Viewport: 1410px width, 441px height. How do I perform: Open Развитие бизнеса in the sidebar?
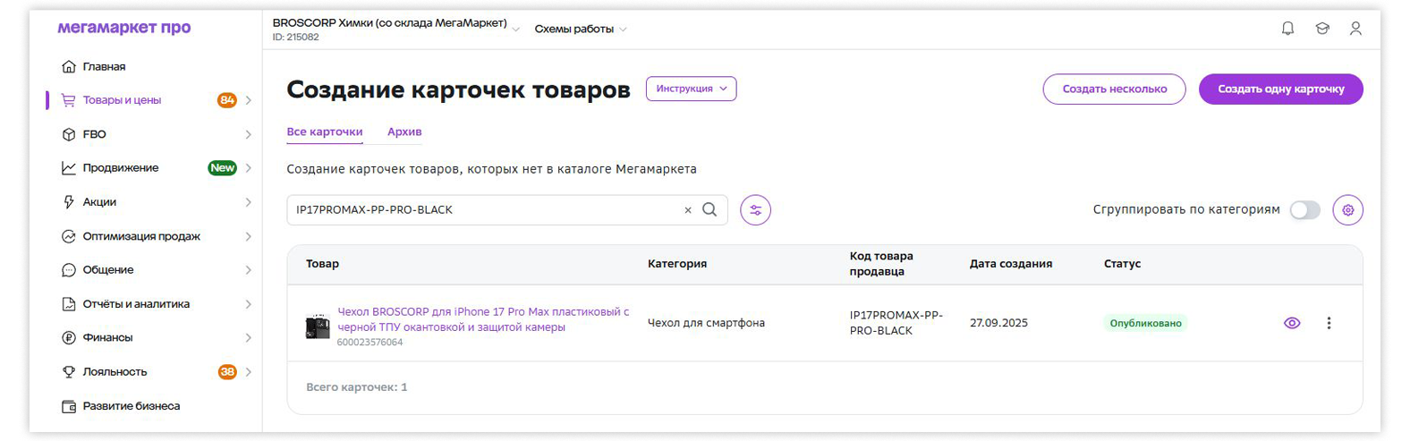[132, 406]
